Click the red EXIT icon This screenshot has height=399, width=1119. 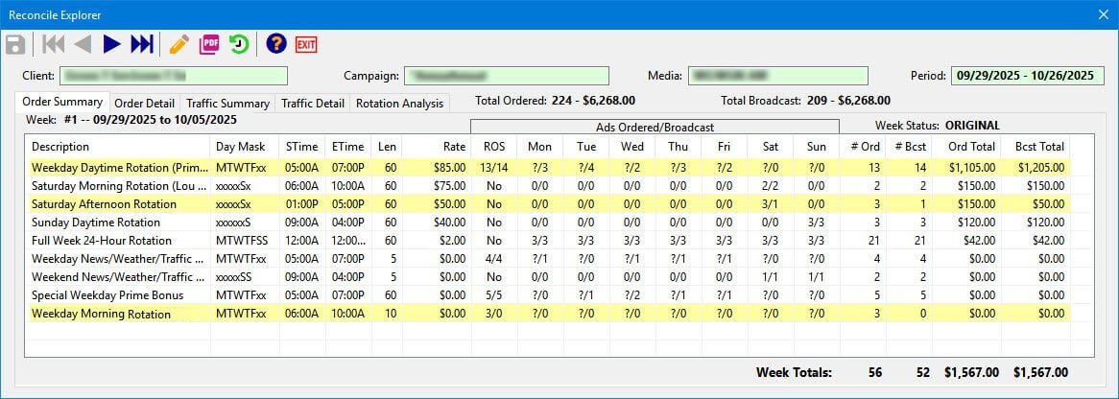click(x=306, y=44)
